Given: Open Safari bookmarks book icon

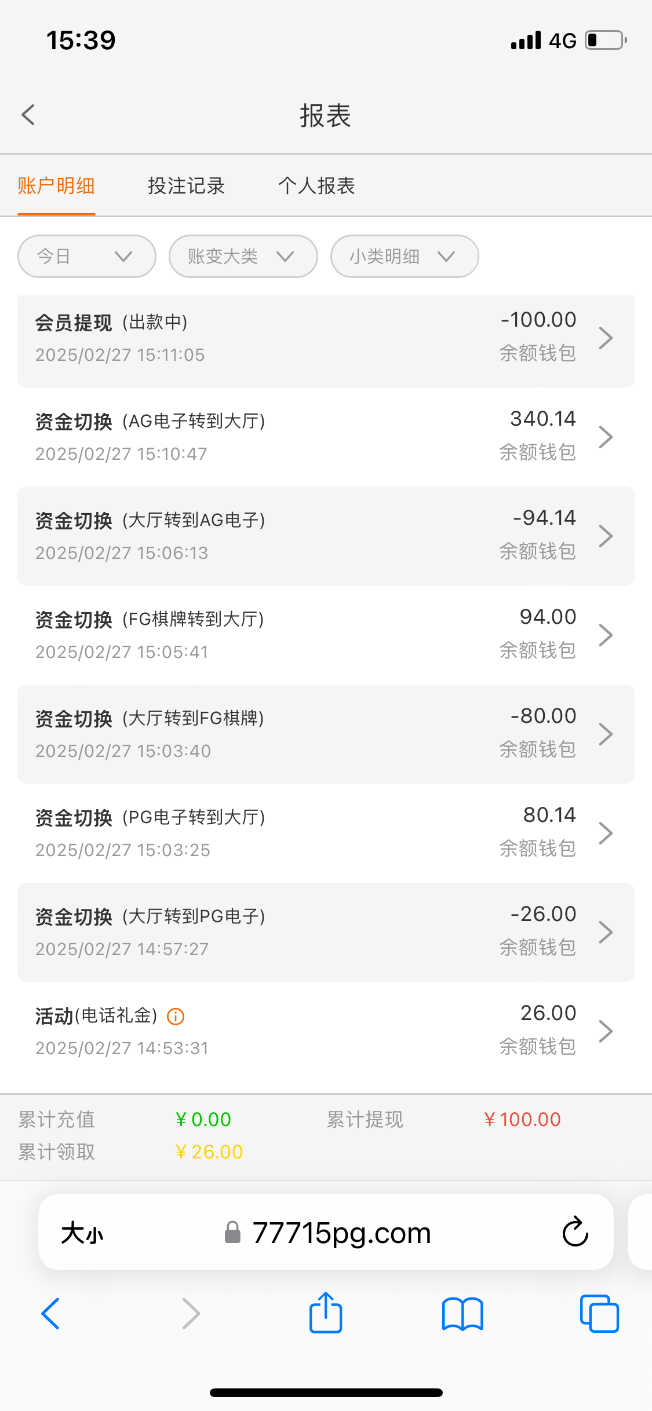Looking at the screenshot, I should coord(462,1314).
